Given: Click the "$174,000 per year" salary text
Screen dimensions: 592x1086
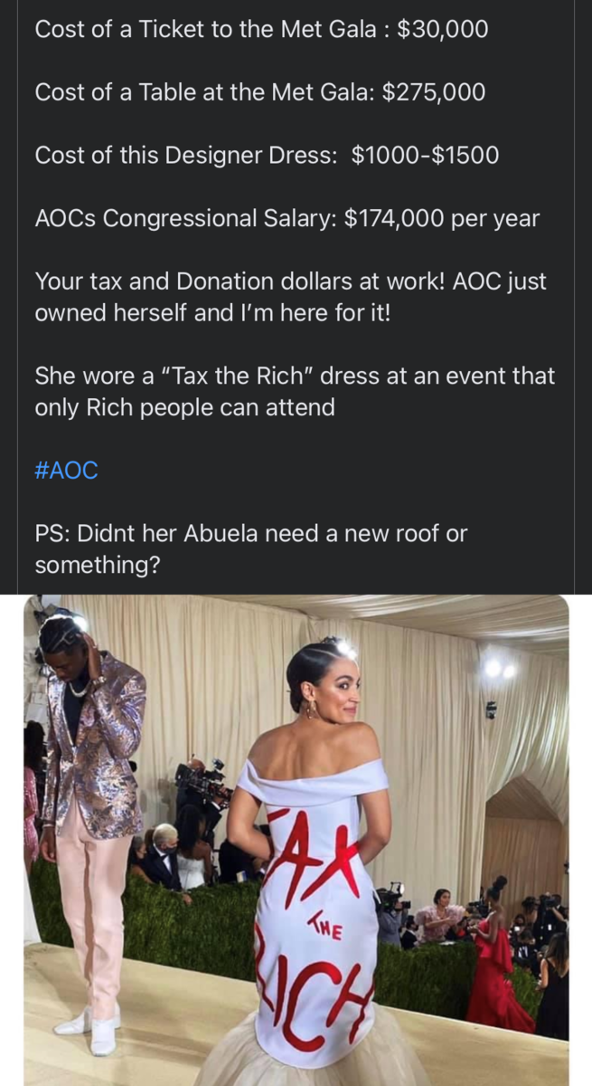Looking at the screenshot, I should 442,218.
